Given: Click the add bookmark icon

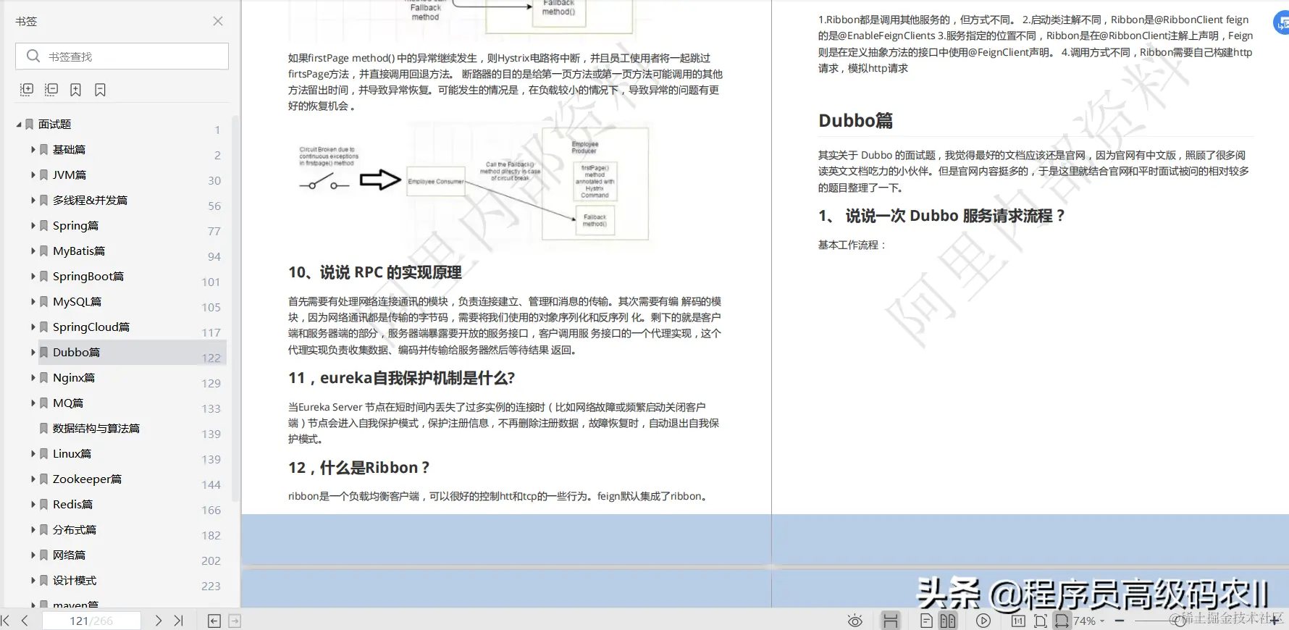Looking at the screenshot, I should point(75,90).
